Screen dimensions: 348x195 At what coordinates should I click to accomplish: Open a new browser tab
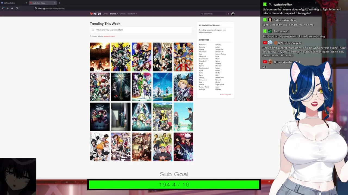tap(60, 3)
